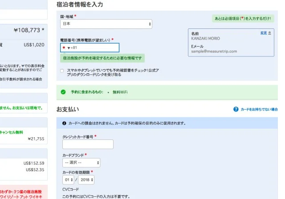285x199 pixels.
Task: Click the 無料WiFi included item text
Action: (x=120, y=92)
